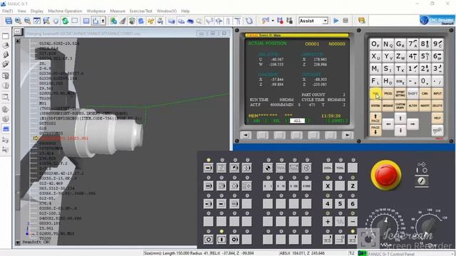Open OFFSET SETTING on the keypad
Screen dimensions: 456x256
[400, 93]
